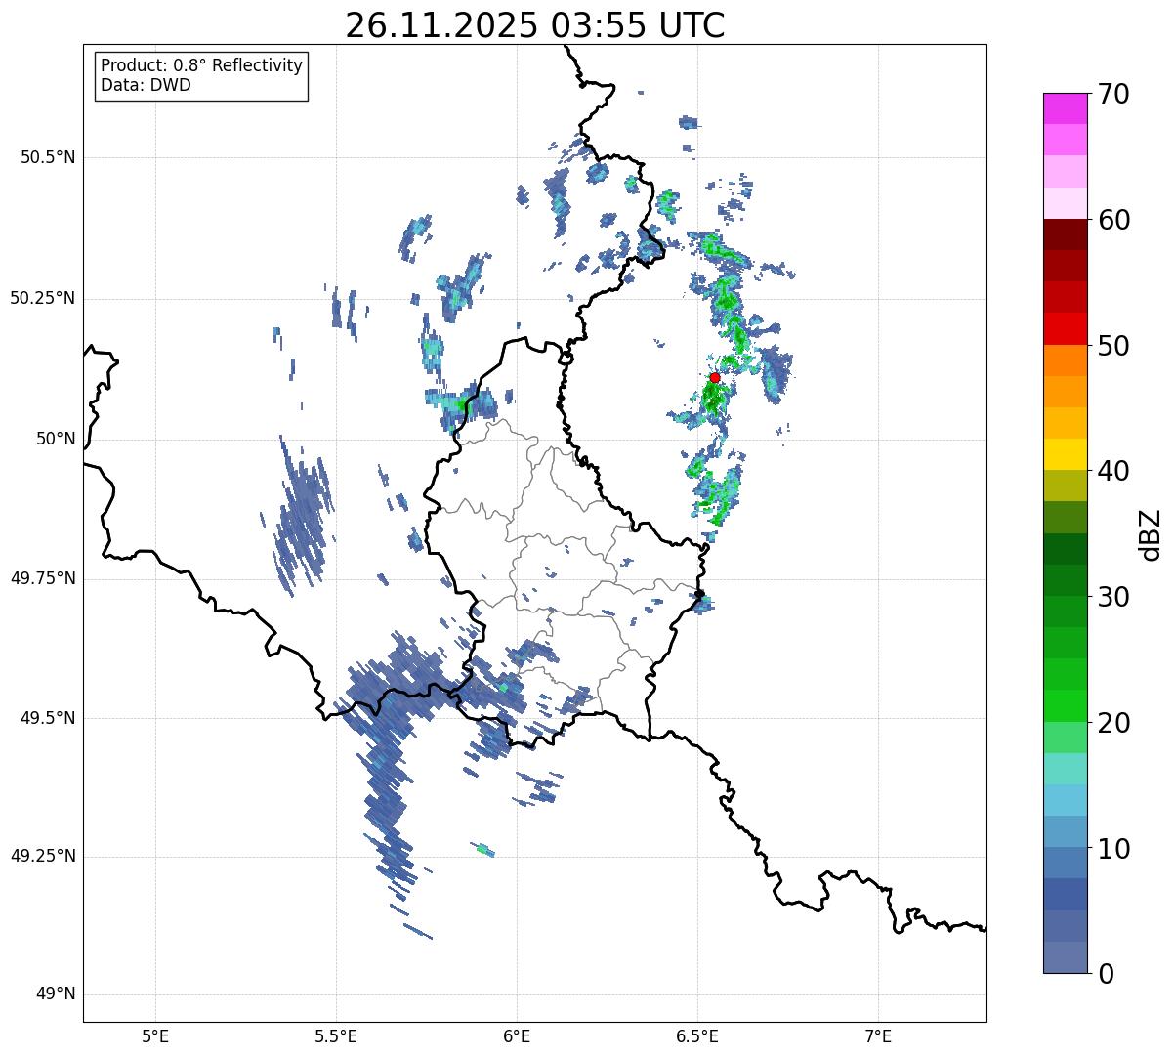Click the colorbar's 10 tick label
This screenshot has height=1056, width=1174.
click(x=1113, y=849)
